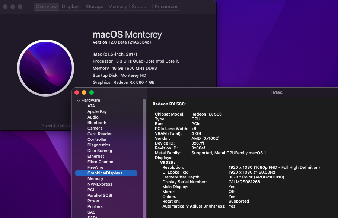Select NVMExpress in the sidebar

click(x=100, y=184)
